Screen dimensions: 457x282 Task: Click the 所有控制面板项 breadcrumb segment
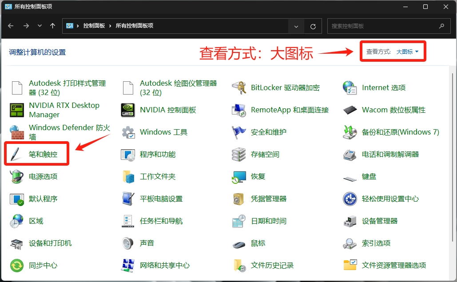[x=135, y=26]
